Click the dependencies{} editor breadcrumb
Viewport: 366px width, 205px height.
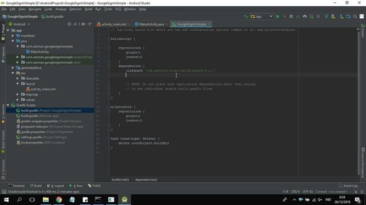[x=146, y=180]
